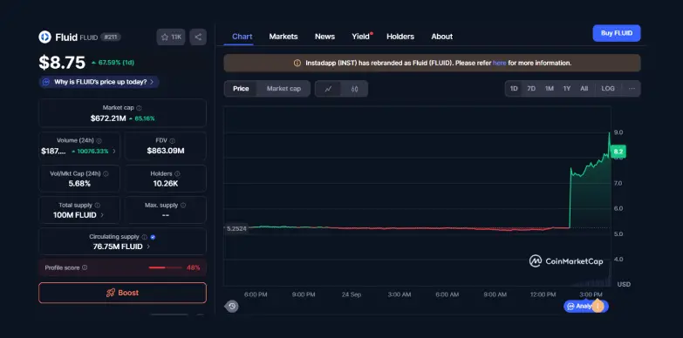Set chart range to 1M
Screen dimensions: 683x338
(x=550, y=89)
